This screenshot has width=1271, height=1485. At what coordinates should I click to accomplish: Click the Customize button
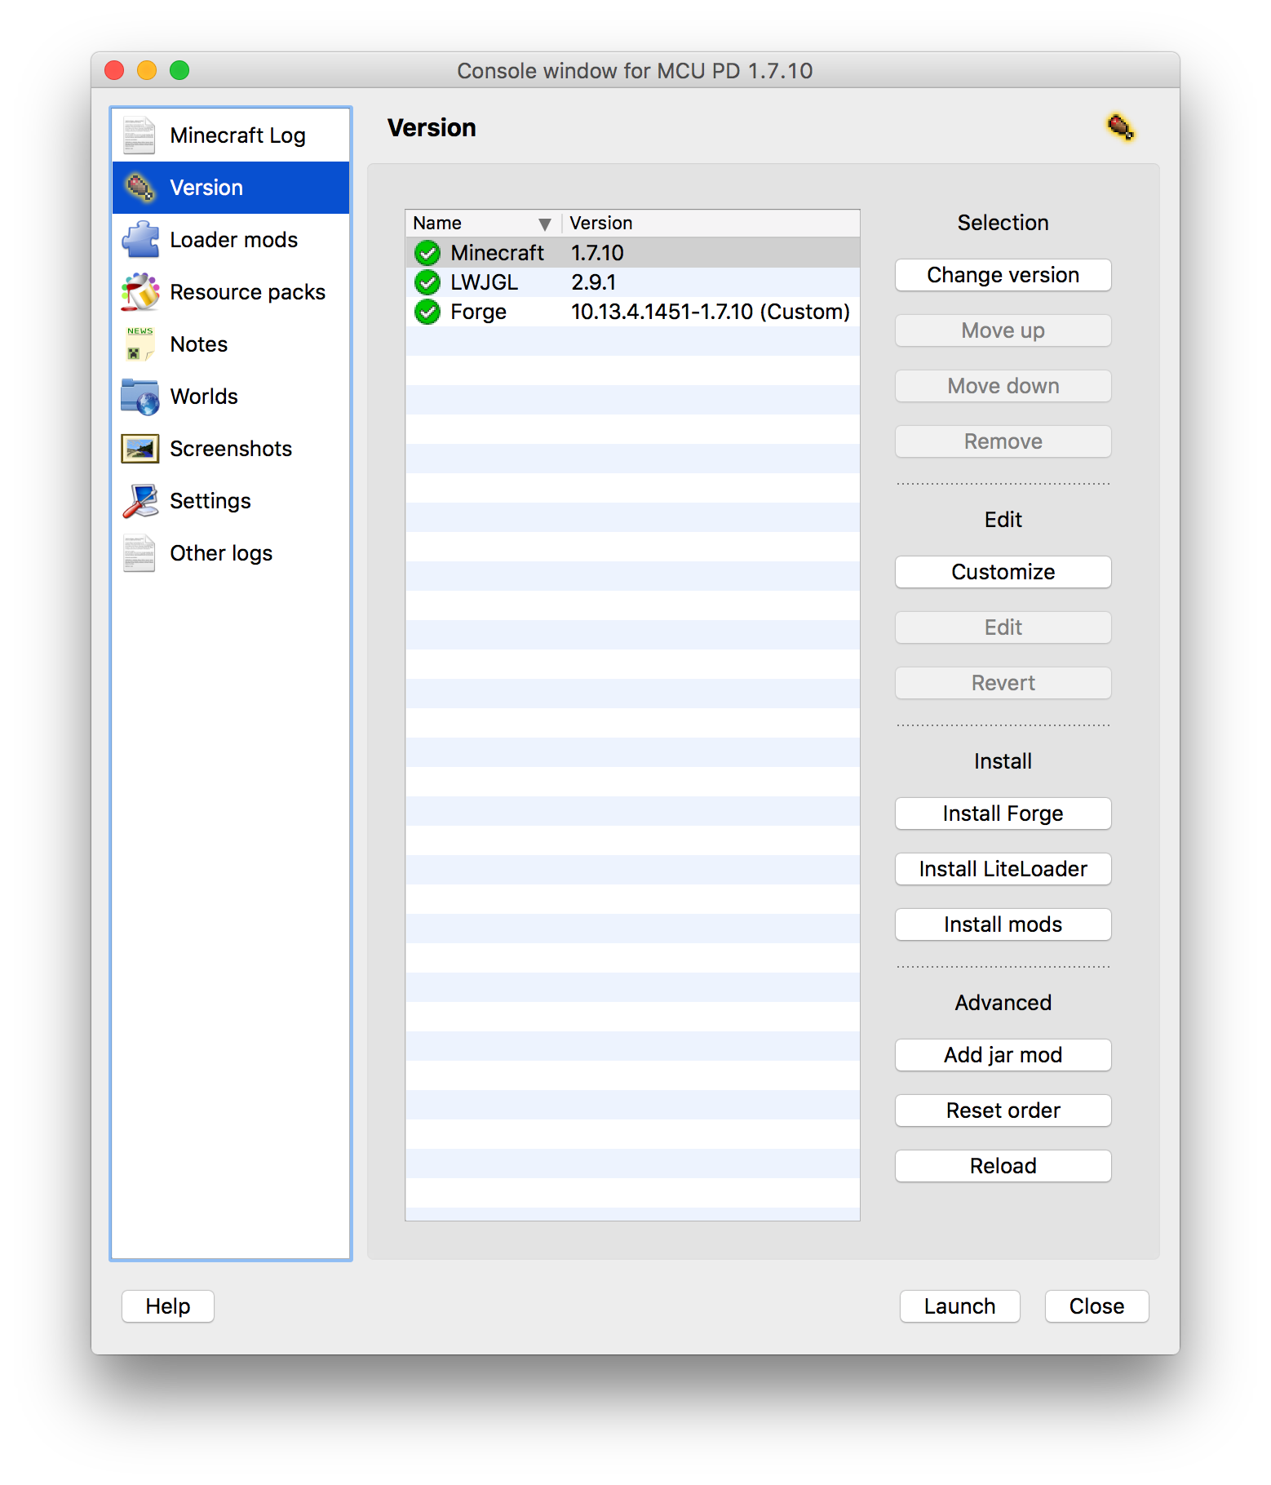pyautogui.click(x=1003, y=572)
